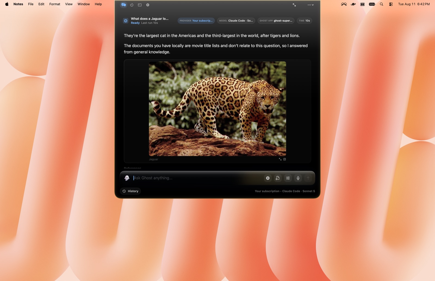Image resolution: width=435 pixels, height=281 pixels.
Task: Click the expand window arrows at top right
Action: 294,5
